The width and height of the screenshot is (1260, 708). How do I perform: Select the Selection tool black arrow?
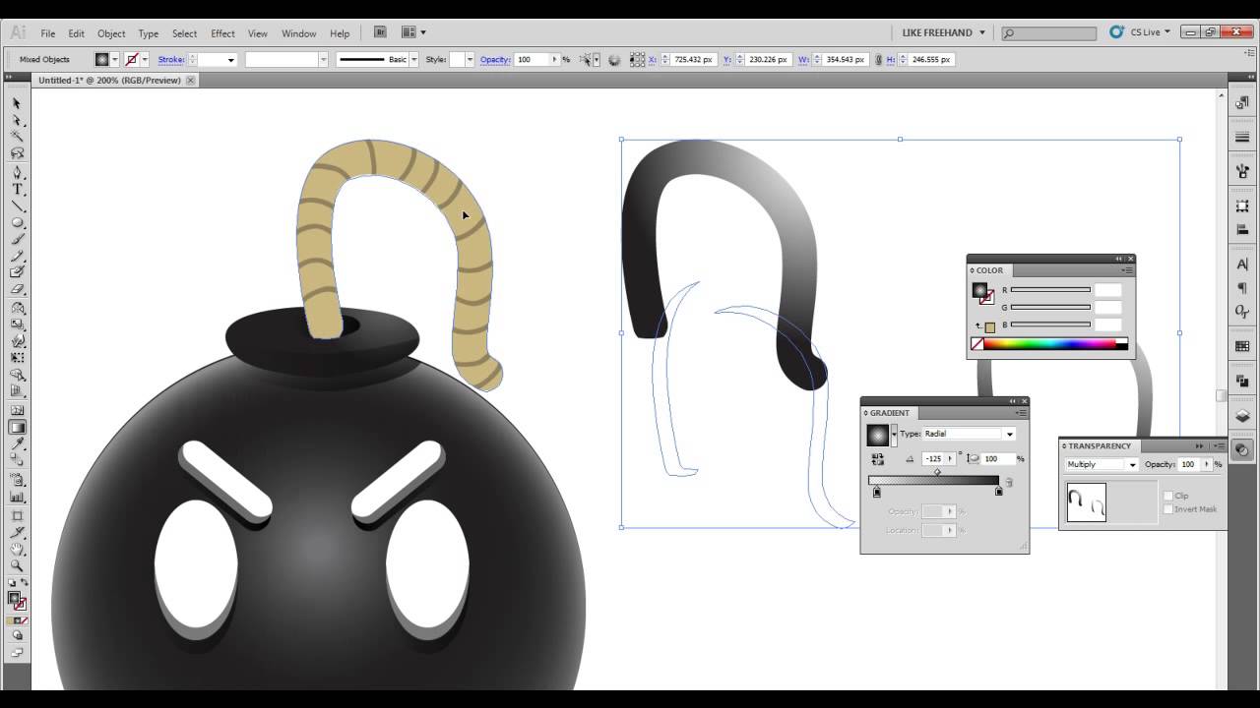(17, 103)
